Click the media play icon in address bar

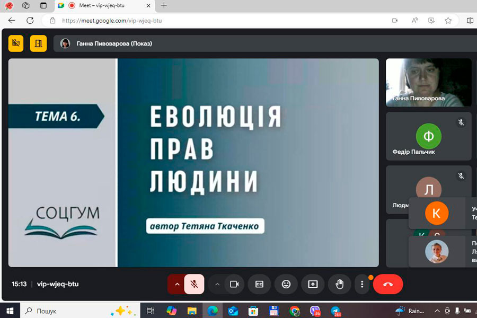pyautogui.click(x=431, y=20)
